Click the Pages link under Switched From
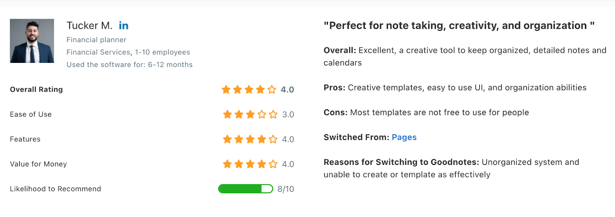 click(404, 137)
